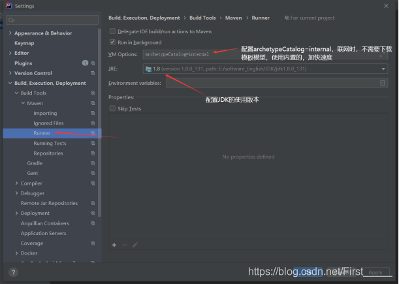Click the IntelliJ Settings window logo
This screenshot has width=399, height=284.
[9, 6]
